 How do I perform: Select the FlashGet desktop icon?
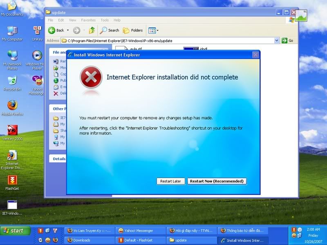tap(12, 183)
